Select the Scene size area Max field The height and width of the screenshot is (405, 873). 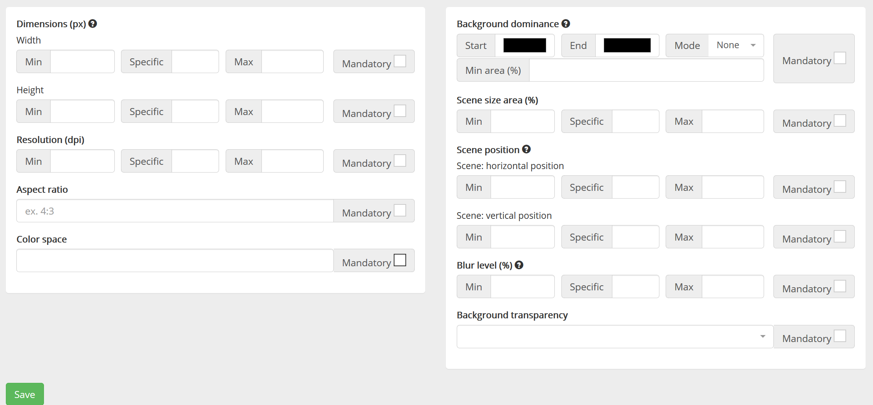point(732,122)
